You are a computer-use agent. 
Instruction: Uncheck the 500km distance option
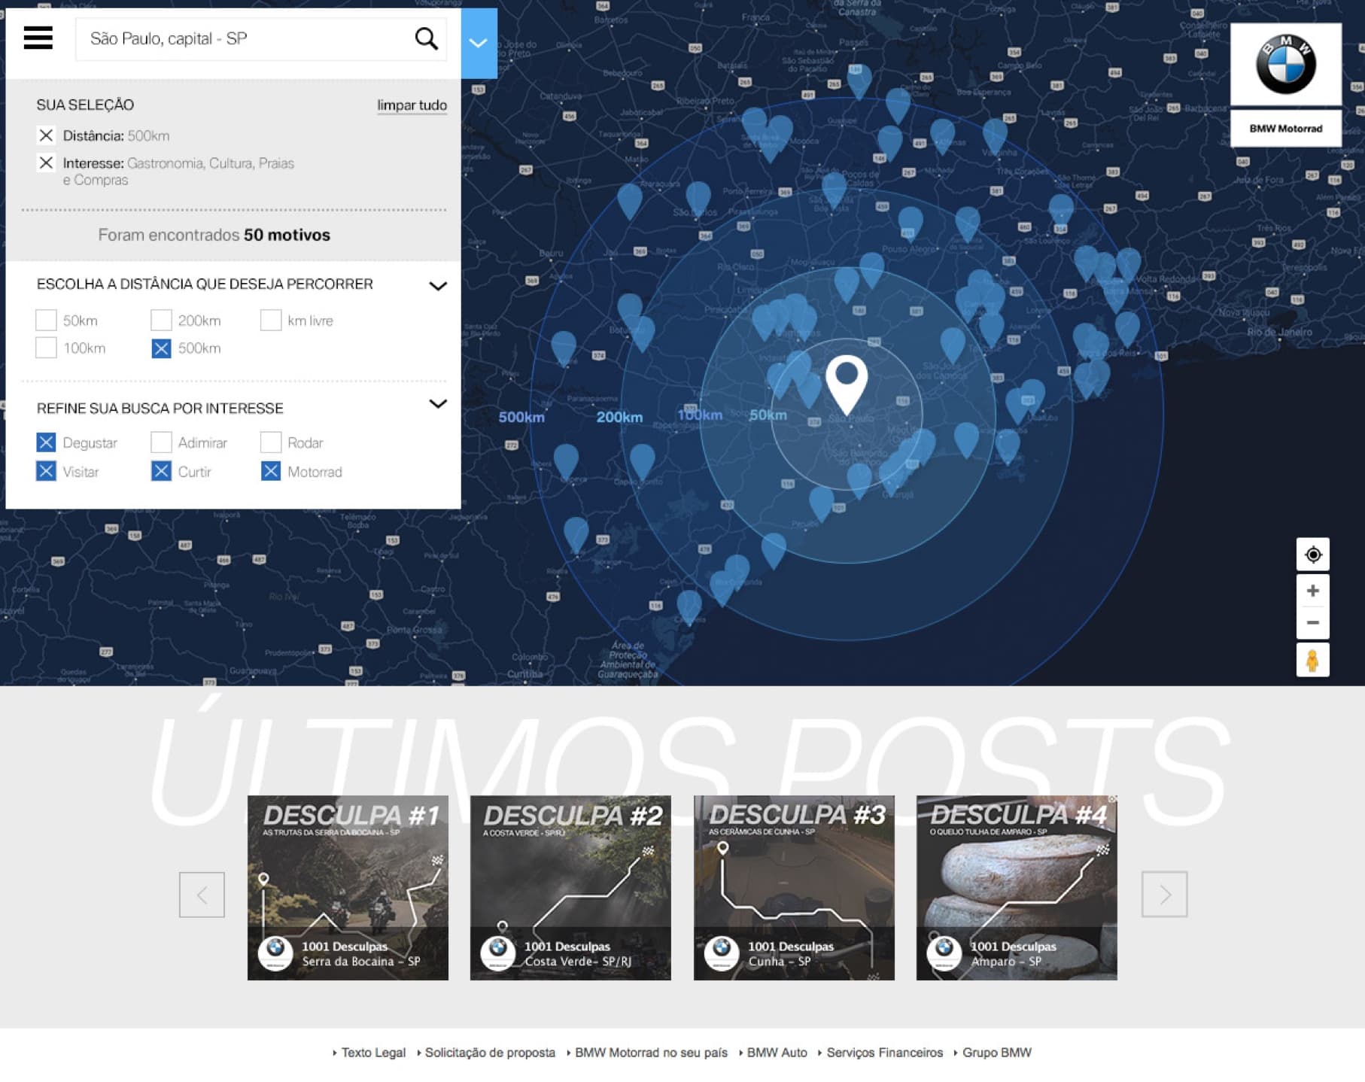pyautogui.click(x=161, y=348)
